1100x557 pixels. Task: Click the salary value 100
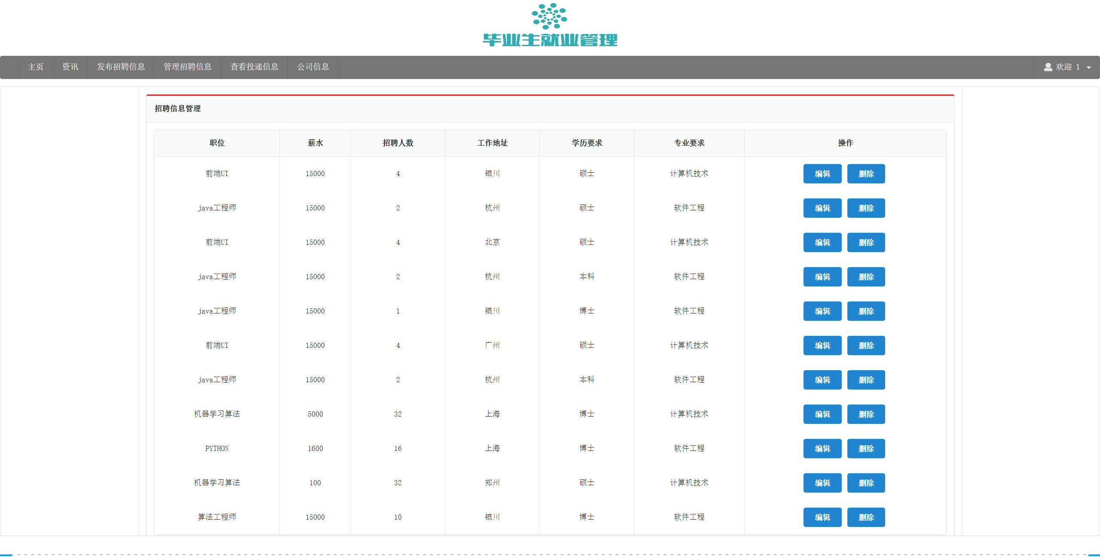point(315,483)
